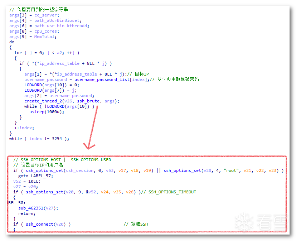Select the 'ssh_brute' function name
Viewport: 296px width, 241px height.
88,101
